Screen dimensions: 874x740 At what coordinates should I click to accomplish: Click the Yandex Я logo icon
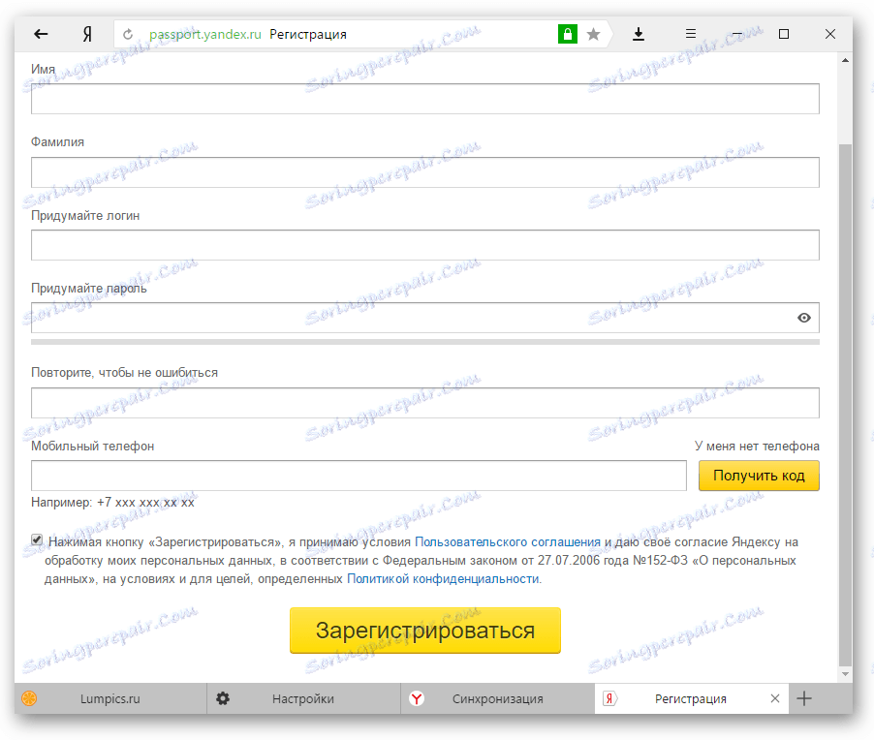tap(85, 33)
